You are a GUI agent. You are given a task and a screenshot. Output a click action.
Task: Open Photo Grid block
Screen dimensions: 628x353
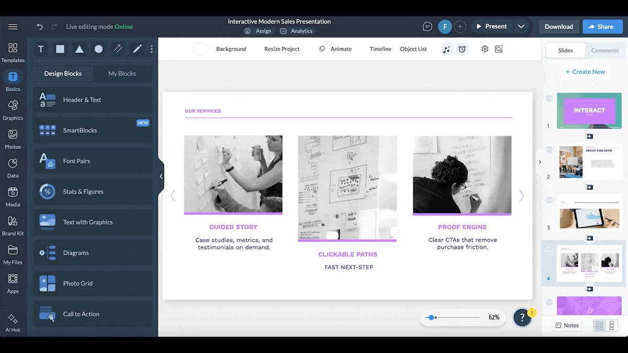coord(93,283)
